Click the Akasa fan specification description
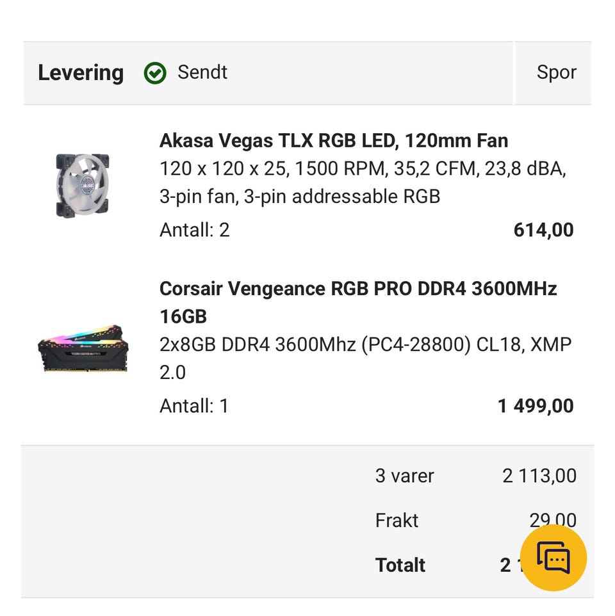Image resolution: width=615 pixels, height=616 pixels. pos(362,182)
